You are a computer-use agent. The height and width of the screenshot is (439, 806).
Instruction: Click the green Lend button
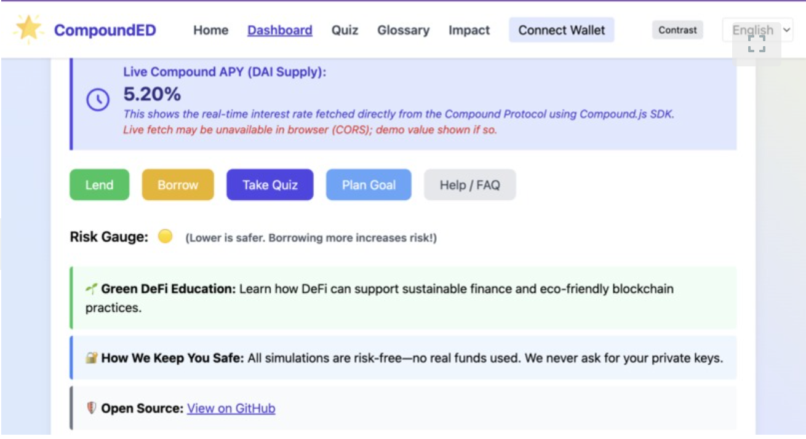pos(100,185)
